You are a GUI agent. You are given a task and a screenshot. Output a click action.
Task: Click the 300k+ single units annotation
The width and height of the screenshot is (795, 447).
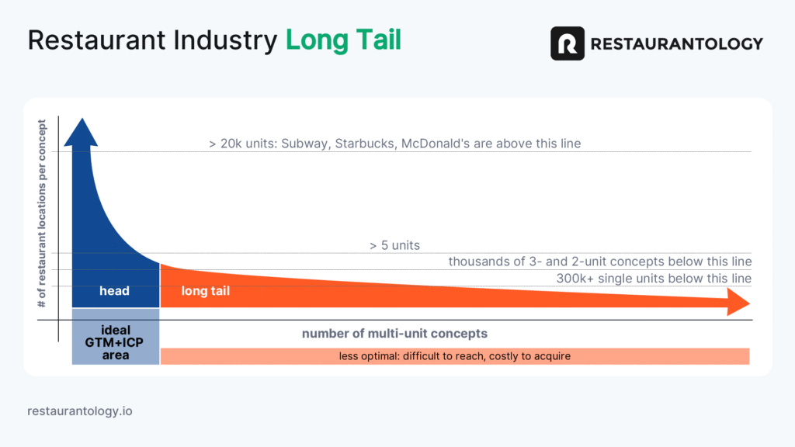[654, 279]
